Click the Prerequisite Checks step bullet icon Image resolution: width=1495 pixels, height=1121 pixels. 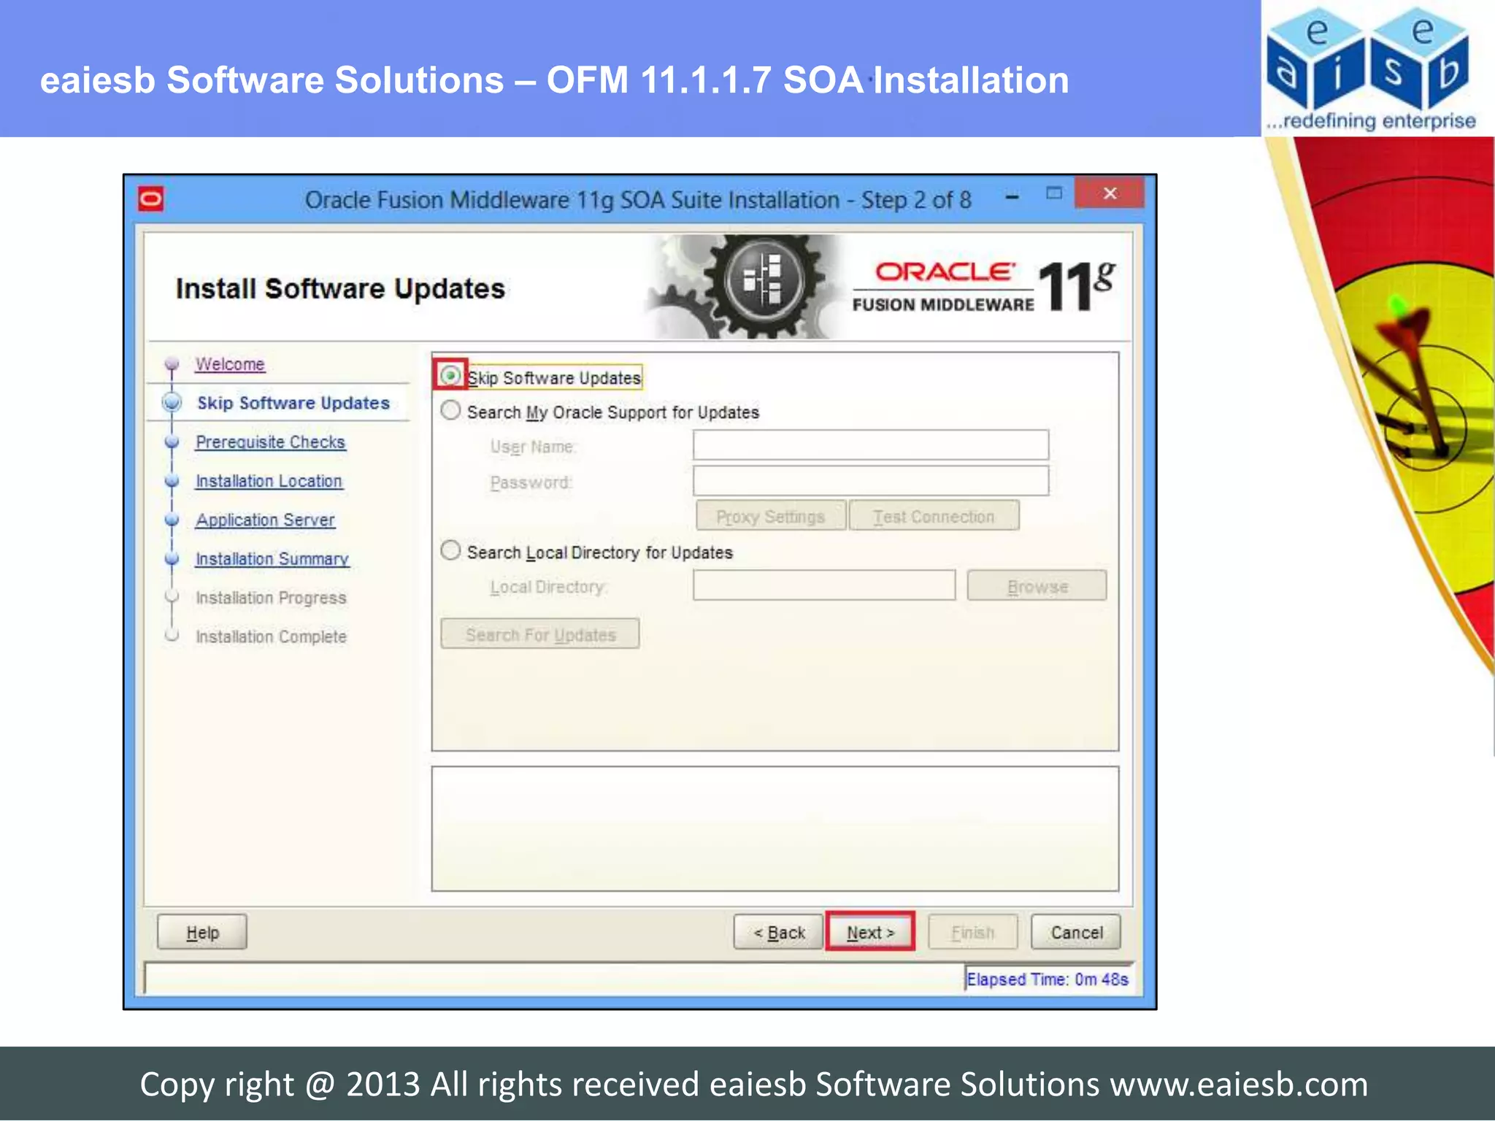(x=172, y=442)
